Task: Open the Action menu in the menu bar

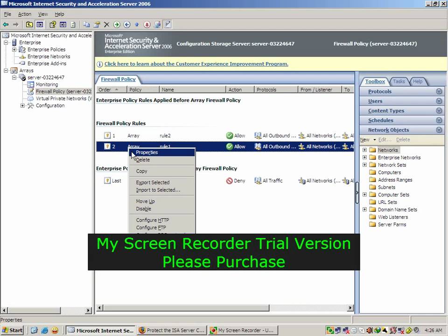Action: tap(25, 14)
